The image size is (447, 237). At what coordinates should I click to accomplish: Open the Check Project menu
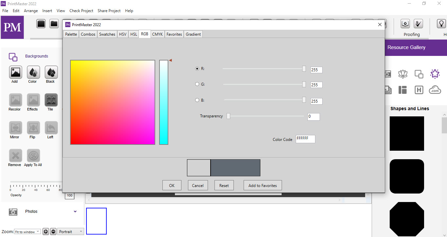[x=81, y=11]
